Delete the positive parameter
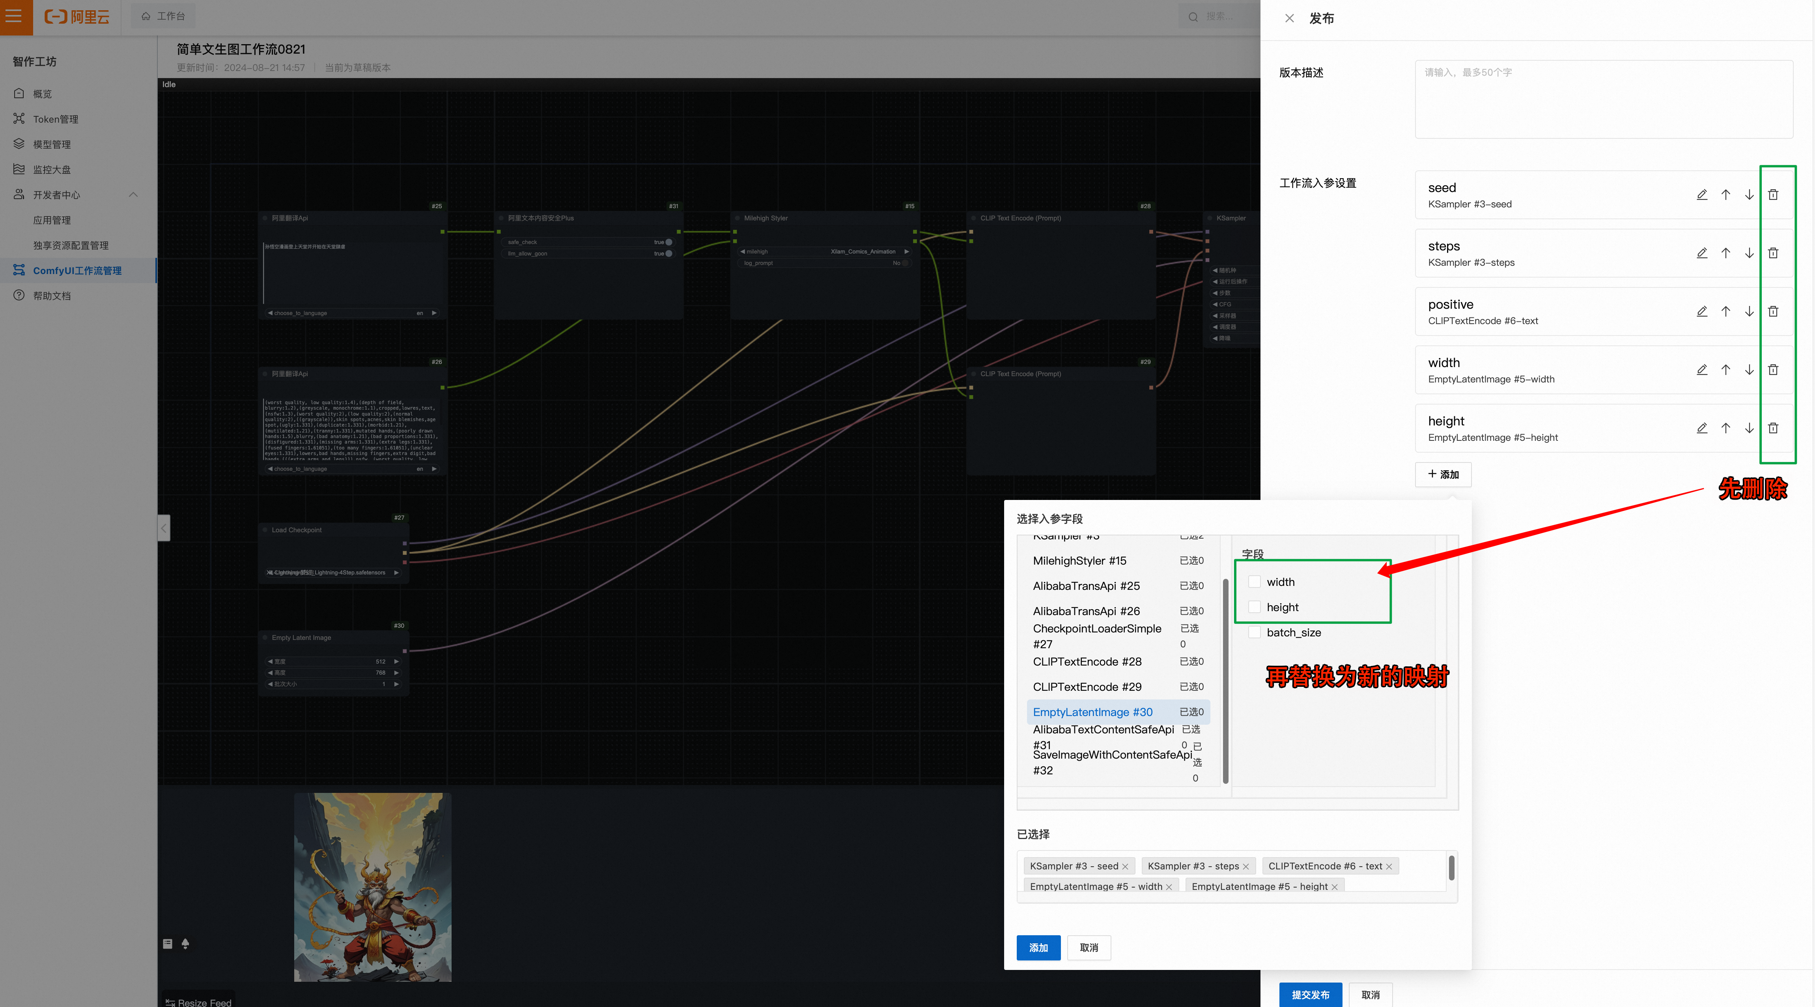 (x=1774, y=311)
